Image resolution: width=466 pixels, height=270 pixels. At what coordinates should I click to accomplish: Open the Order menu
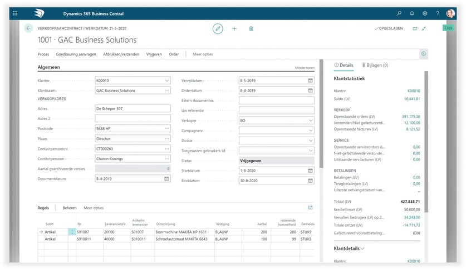point(174,54)
